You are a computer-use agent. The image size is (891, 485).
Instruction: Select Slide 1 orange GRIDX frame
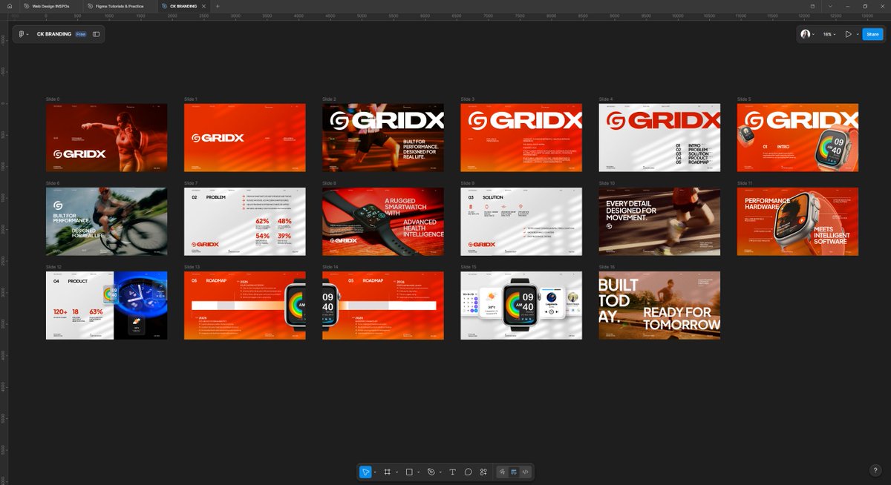coord(244,137)
